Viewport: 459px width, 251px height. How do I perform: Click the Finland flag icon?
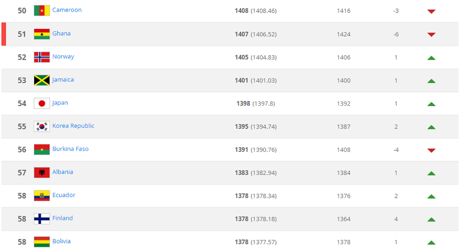tap(42, 219)
